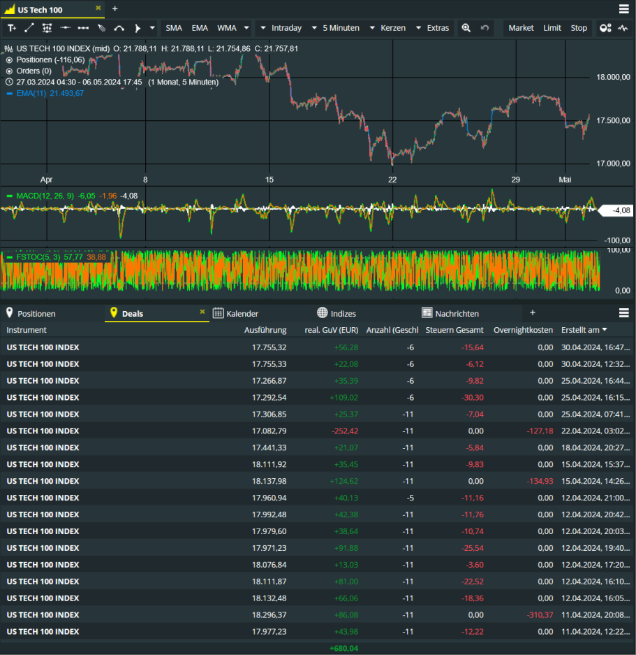
Task: Click the Indizes globe icon
Action: click(x=322, y=312)
